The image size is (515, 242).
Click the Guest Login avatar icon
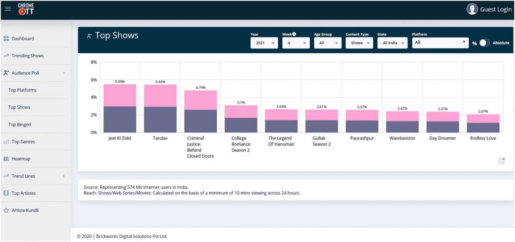pos(472,9)
